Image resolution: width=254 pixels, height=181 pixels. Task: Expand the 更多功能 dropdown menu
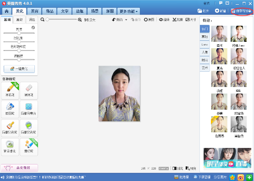(128, 11)
